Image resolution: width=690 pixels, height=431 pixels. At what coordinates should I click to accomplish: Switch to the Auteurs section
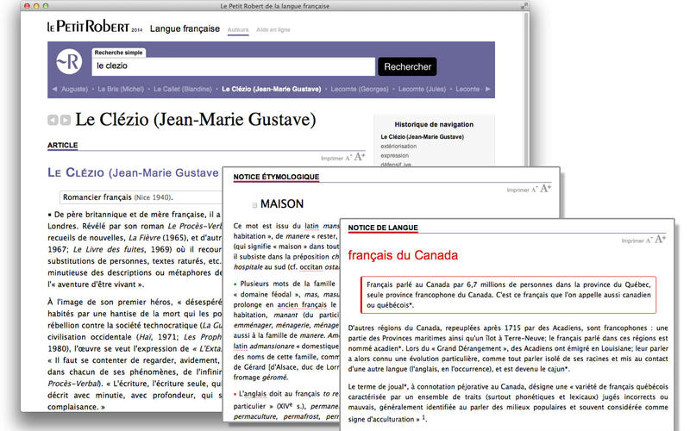238,30
